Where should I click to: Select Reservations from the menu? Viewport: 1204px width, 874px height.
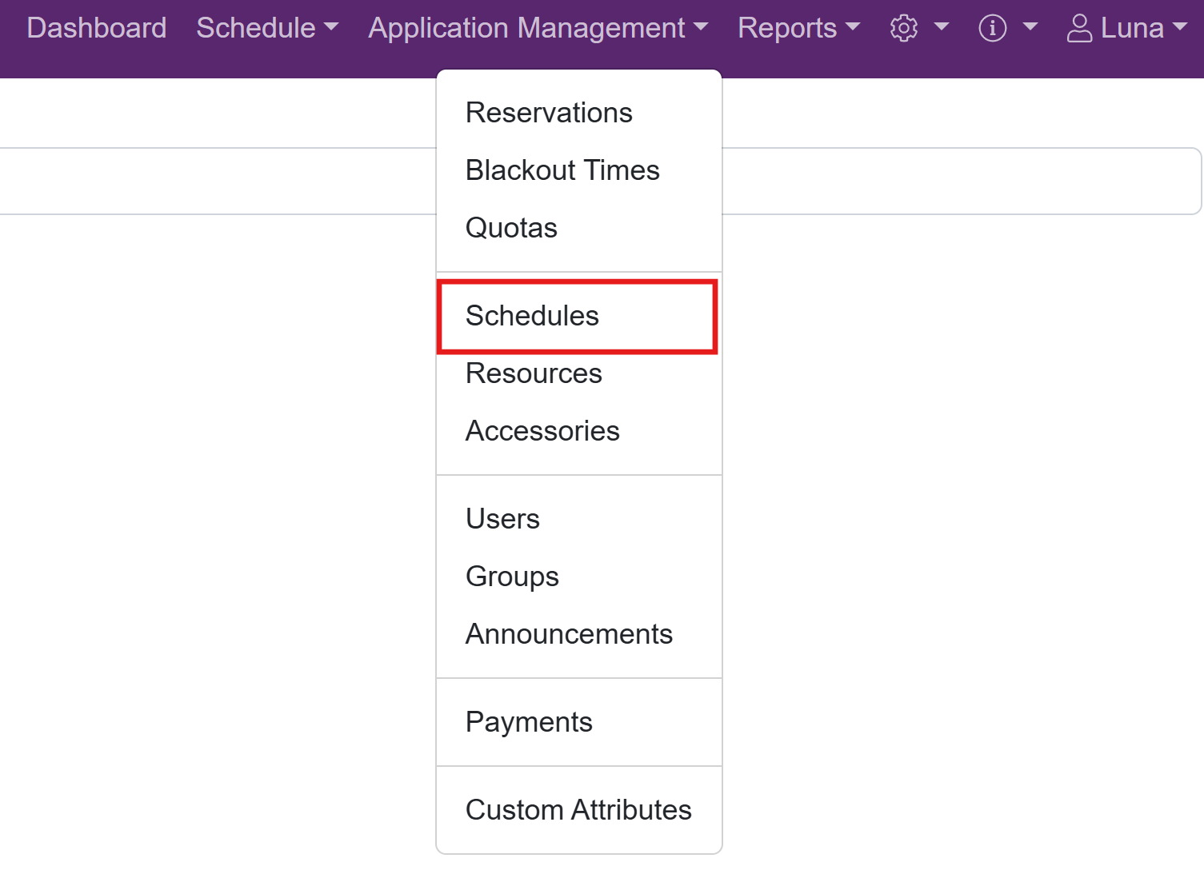(x=549, y=113)
